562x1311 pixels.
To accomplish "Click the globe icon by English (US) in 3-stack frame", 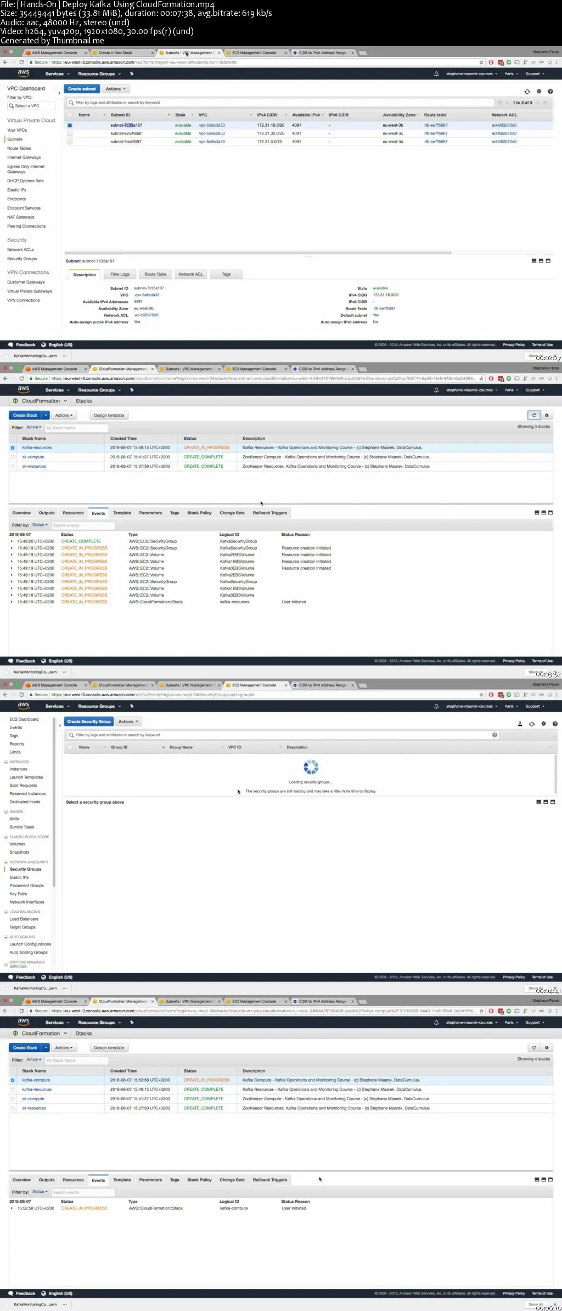I will click(44, 661).
